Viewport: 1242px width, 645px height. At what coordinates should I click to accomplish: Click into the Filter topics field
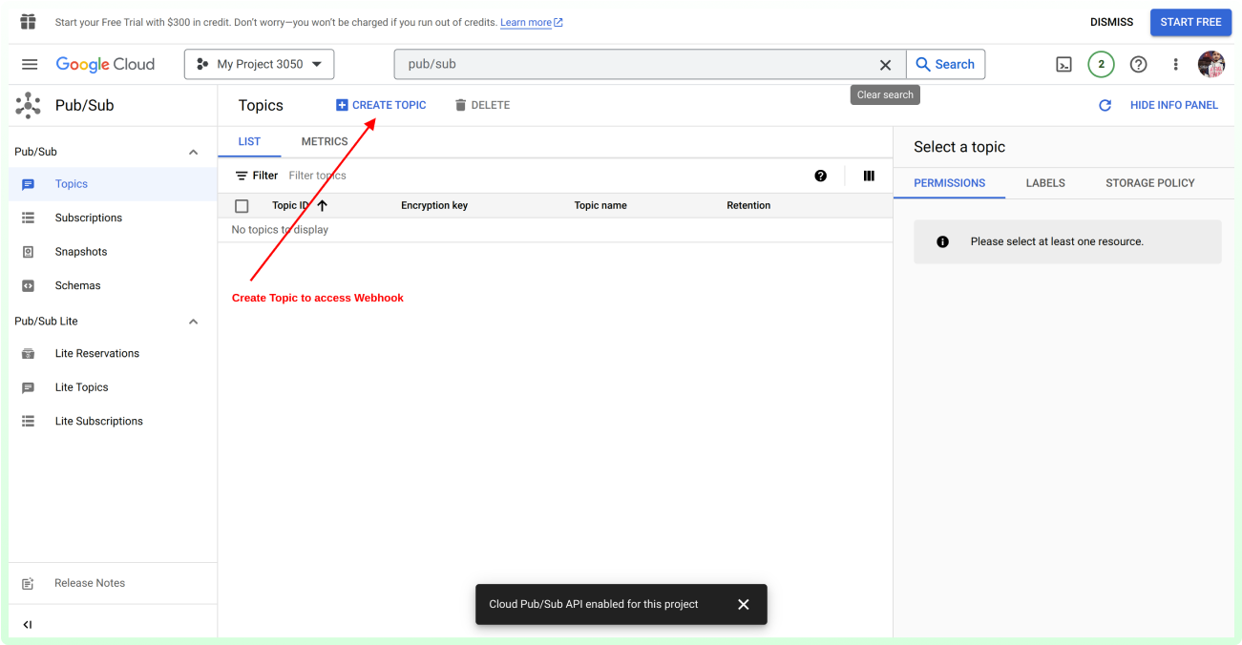point(477,176)
